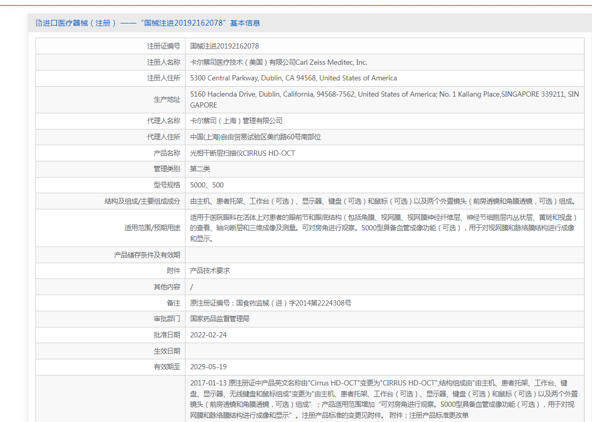This screenshot has width=592, height=422.
Task: Click the header title containing 国械注进20192162078
Action: (152, 23)
